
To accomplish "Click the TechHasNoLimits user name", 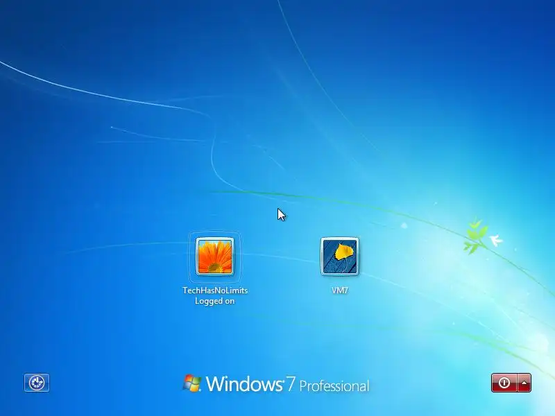I will coord(215,291).
